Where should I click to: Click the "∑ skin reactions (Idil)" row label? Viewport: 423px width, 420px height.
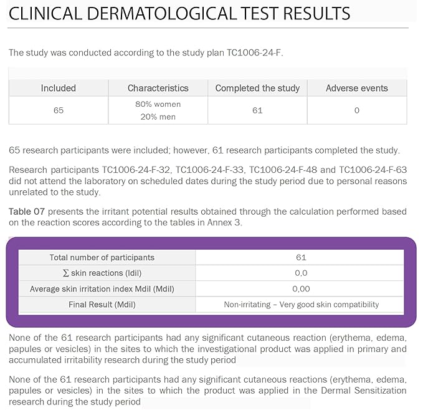point(102,273)
